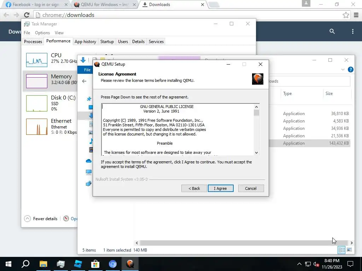Click the QEMU installer taskbar icon
Screen dimensions: 362x271
pos(130,264)
